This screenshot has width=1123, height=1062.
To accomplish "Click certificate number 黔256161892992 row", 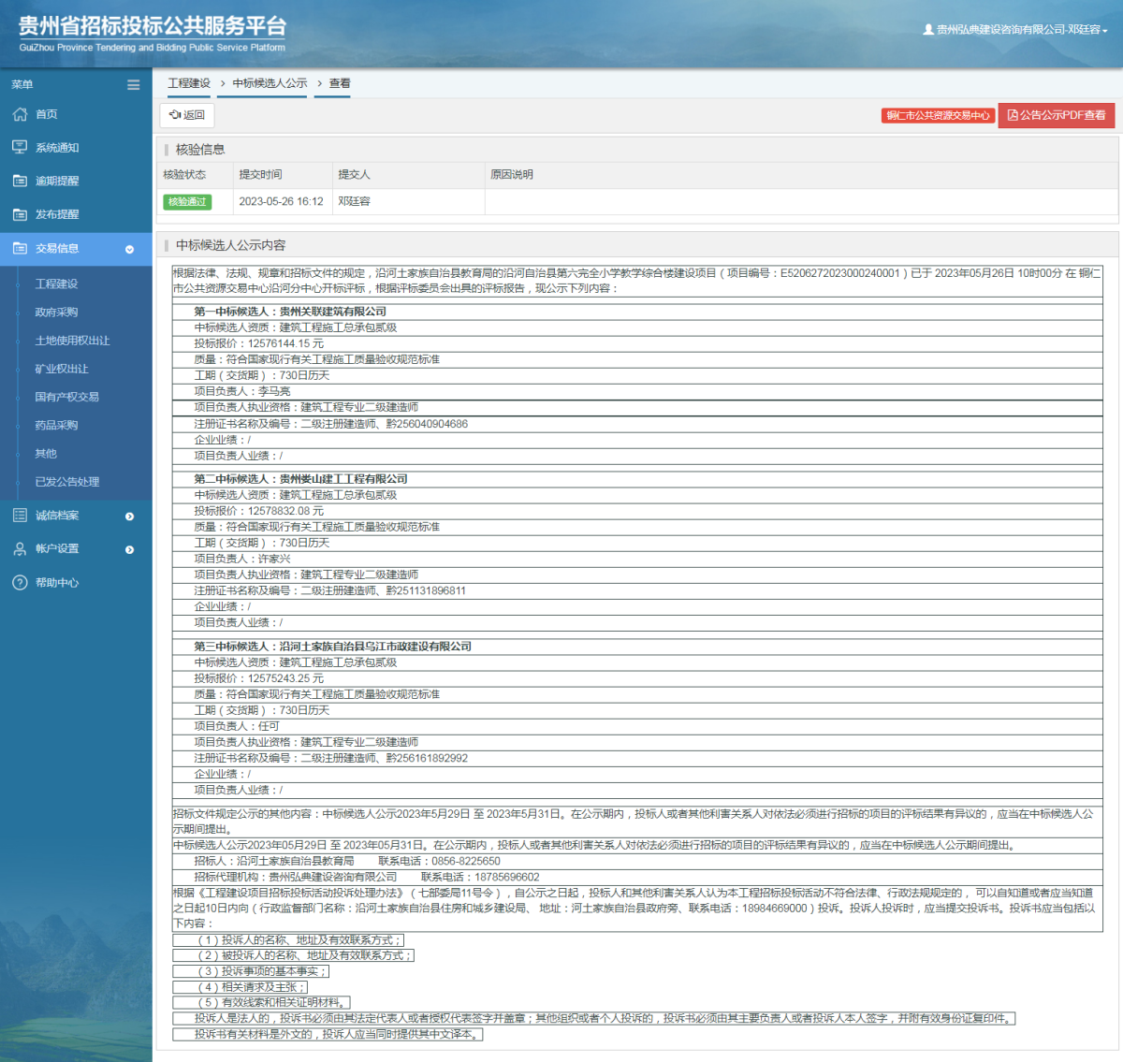I will pos(637,758).
